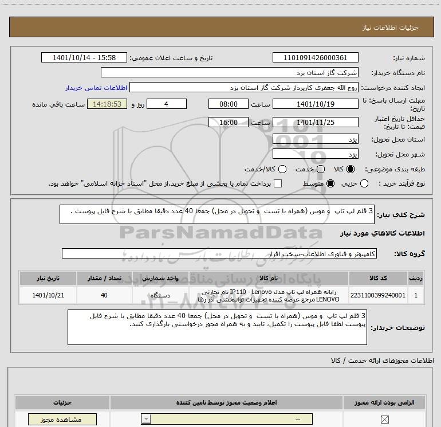Click product code cell 2231100399240001
Image resolution: width=441 pixels, height=427 pixels.
[x=378, y=295]
